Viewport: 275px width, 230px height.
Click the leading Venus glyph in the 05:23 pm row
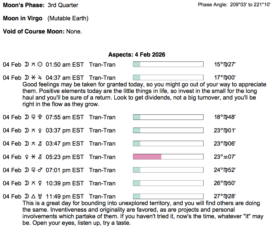pos(26,157)
